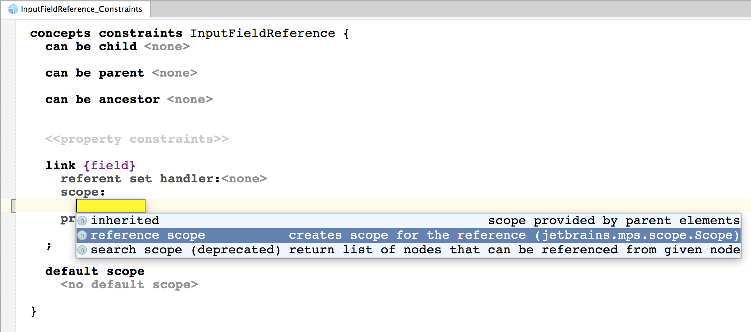
Task: Click the InputFieldReference concept name
Action: pyautogui.click(x=263, y=33)
